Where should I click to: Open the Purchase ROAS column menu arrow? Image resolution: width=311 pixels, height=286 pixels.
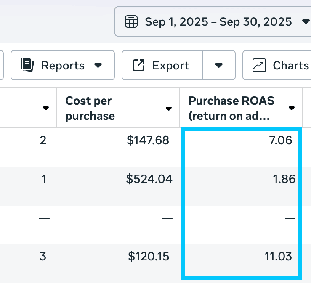(291, 109)
